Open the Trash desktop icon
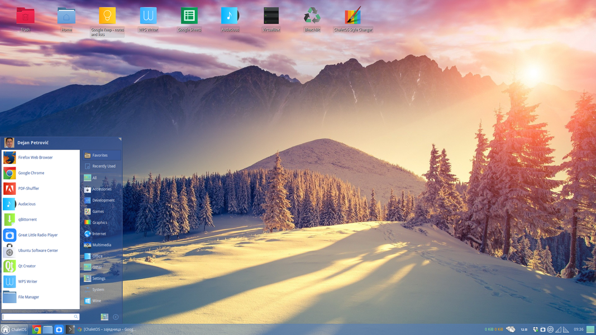Screen dimensions: 596x335 (25, 17)
